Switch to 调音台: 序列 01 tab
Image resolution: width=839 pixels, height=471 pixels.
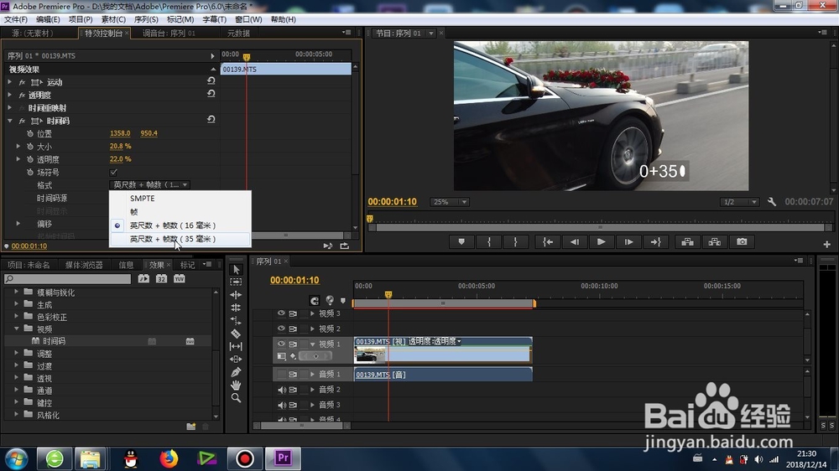[x=169, y=34]
